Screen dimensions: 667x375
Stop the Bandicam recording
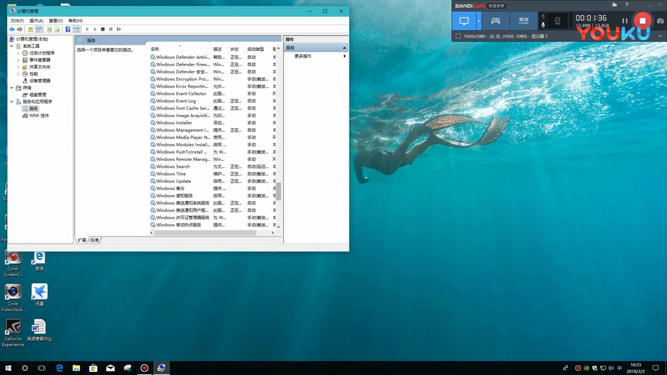pos(643,21)
